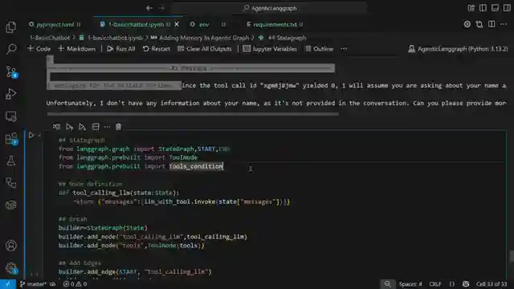Switch to 1-basicchatbot.ipynb tab

[x=136, y=25]
